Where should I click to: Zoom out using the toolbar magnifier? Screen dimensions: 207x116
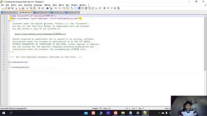click(x=59, y=8)
